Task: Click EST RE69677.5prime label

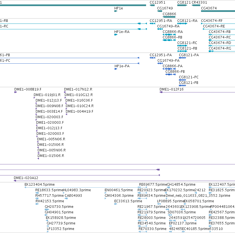Action: coord(153,185)
